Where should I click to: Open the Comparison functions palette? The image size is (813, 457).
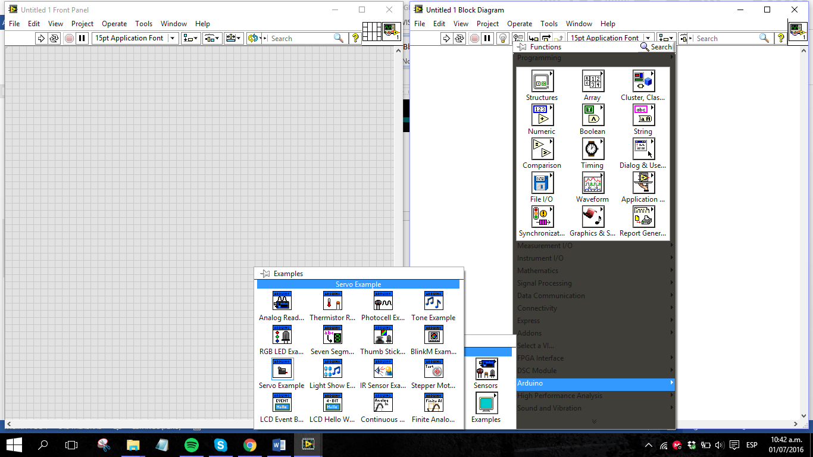pyautogui.click(x=542, y=149)
